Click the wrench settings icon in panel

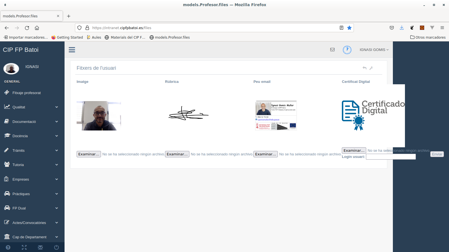coord(371,68)
